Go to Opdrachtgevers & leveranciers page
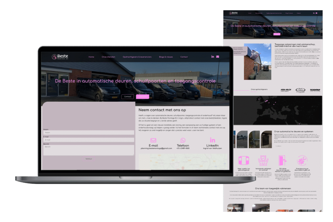Viewport: 333px width, 222px height. pos(137,57)
